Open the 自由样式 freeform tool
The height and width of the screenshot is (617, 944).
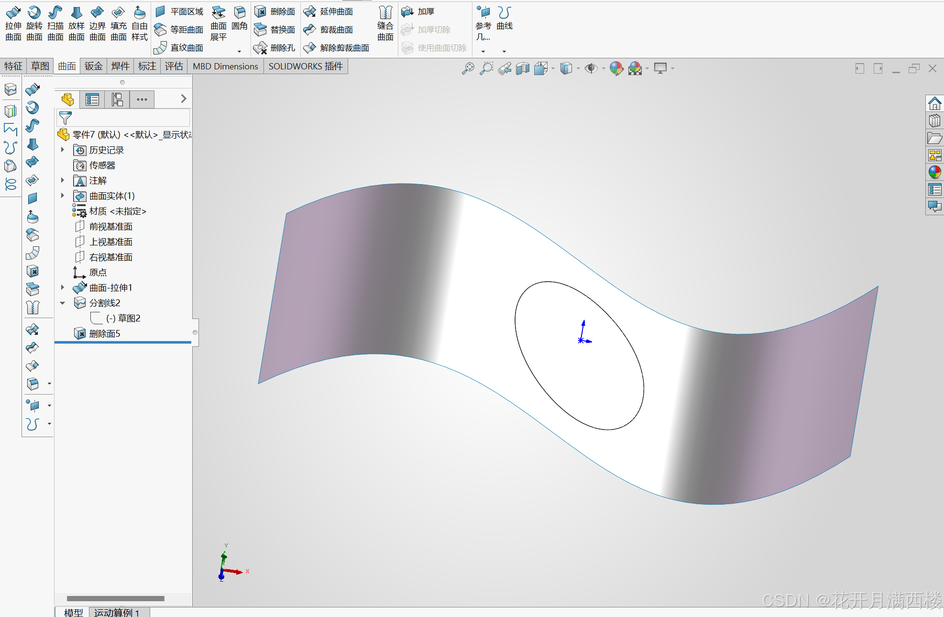tap(140, 24)
